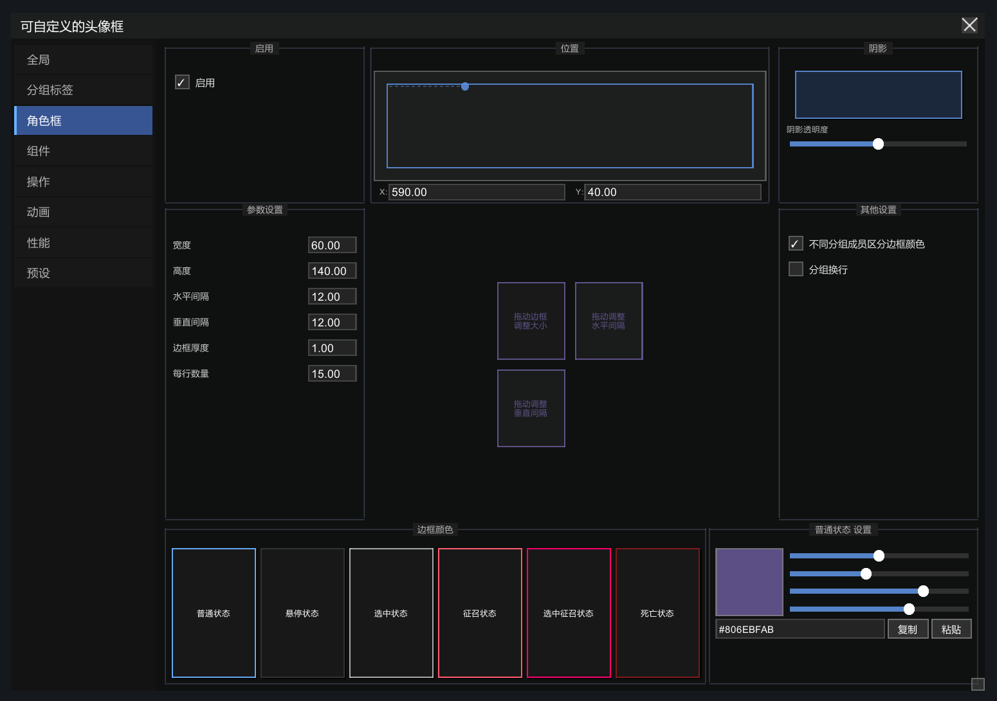Click the purple color swatch in 普通状态 设置

pos(749,582)
